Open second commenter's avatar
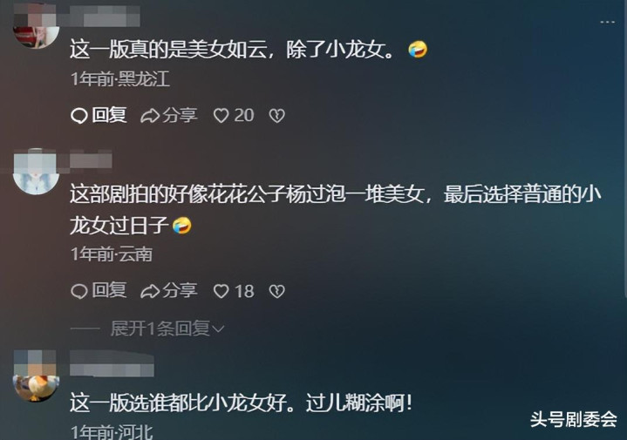This screenshot has height=440, width=627. pos(36,172)
